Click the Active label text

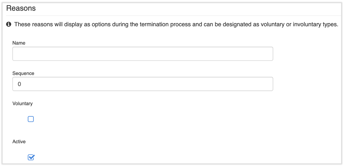point(19,142)
